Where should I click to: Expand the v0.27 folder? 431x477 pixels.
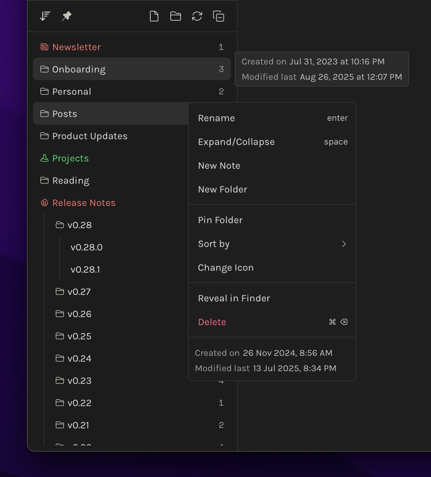pos(79,291)
